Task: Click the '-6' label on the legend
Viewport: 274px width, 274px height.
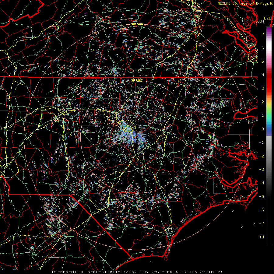Action: click(262, 210)
